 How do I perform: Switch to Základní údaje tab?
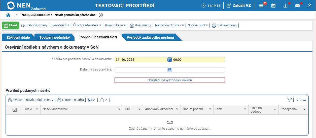pos(18,37)
